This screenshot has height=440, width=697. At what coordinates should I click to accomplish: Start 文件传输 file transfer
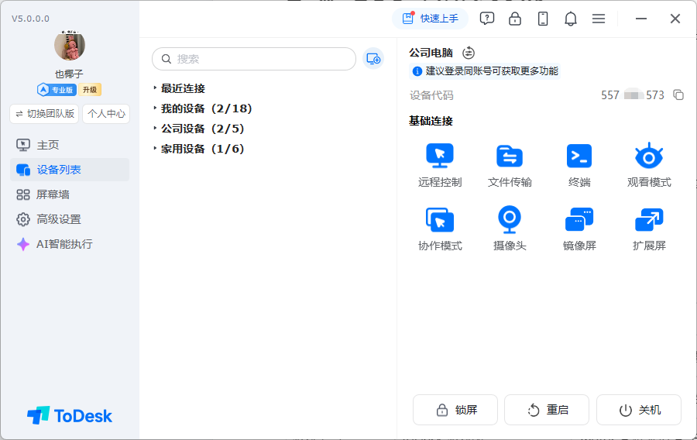point(510,156)
